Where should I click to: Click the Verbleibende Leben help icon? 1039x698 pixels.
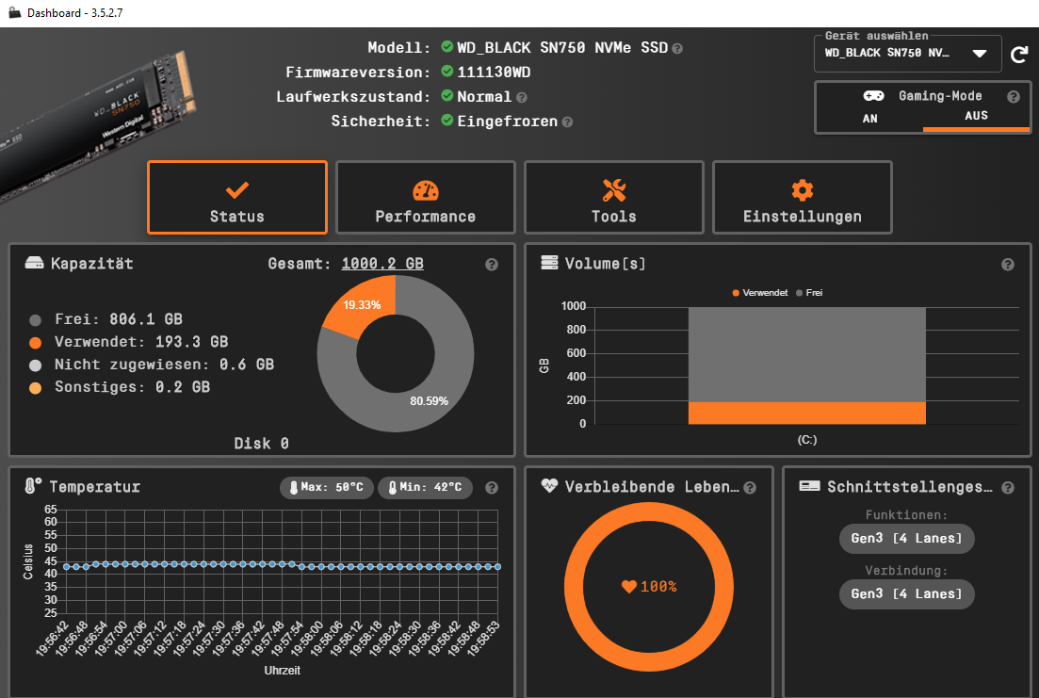tap(750, 488)
